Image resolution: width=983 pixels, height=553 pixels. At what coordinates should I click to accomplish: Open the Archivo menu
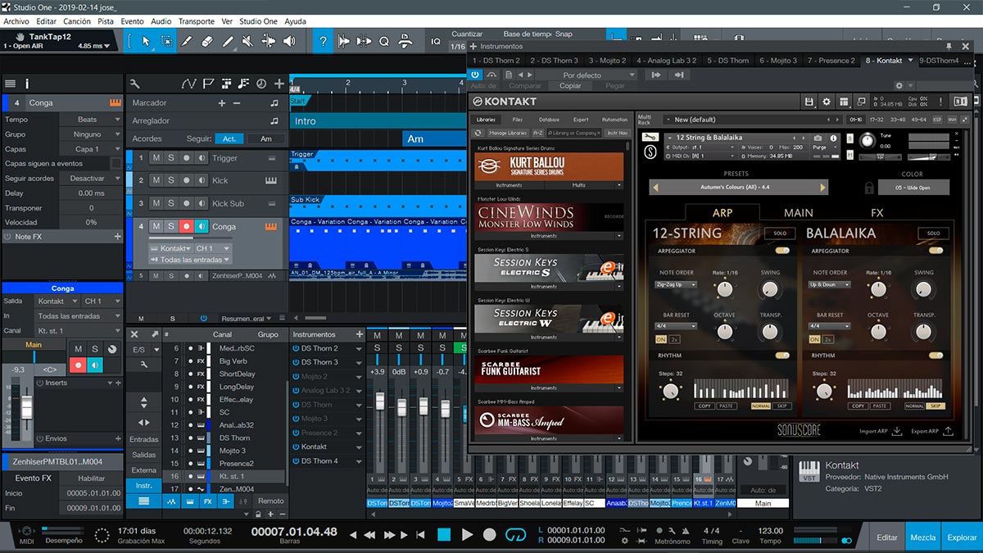click(x=16, y=20)
